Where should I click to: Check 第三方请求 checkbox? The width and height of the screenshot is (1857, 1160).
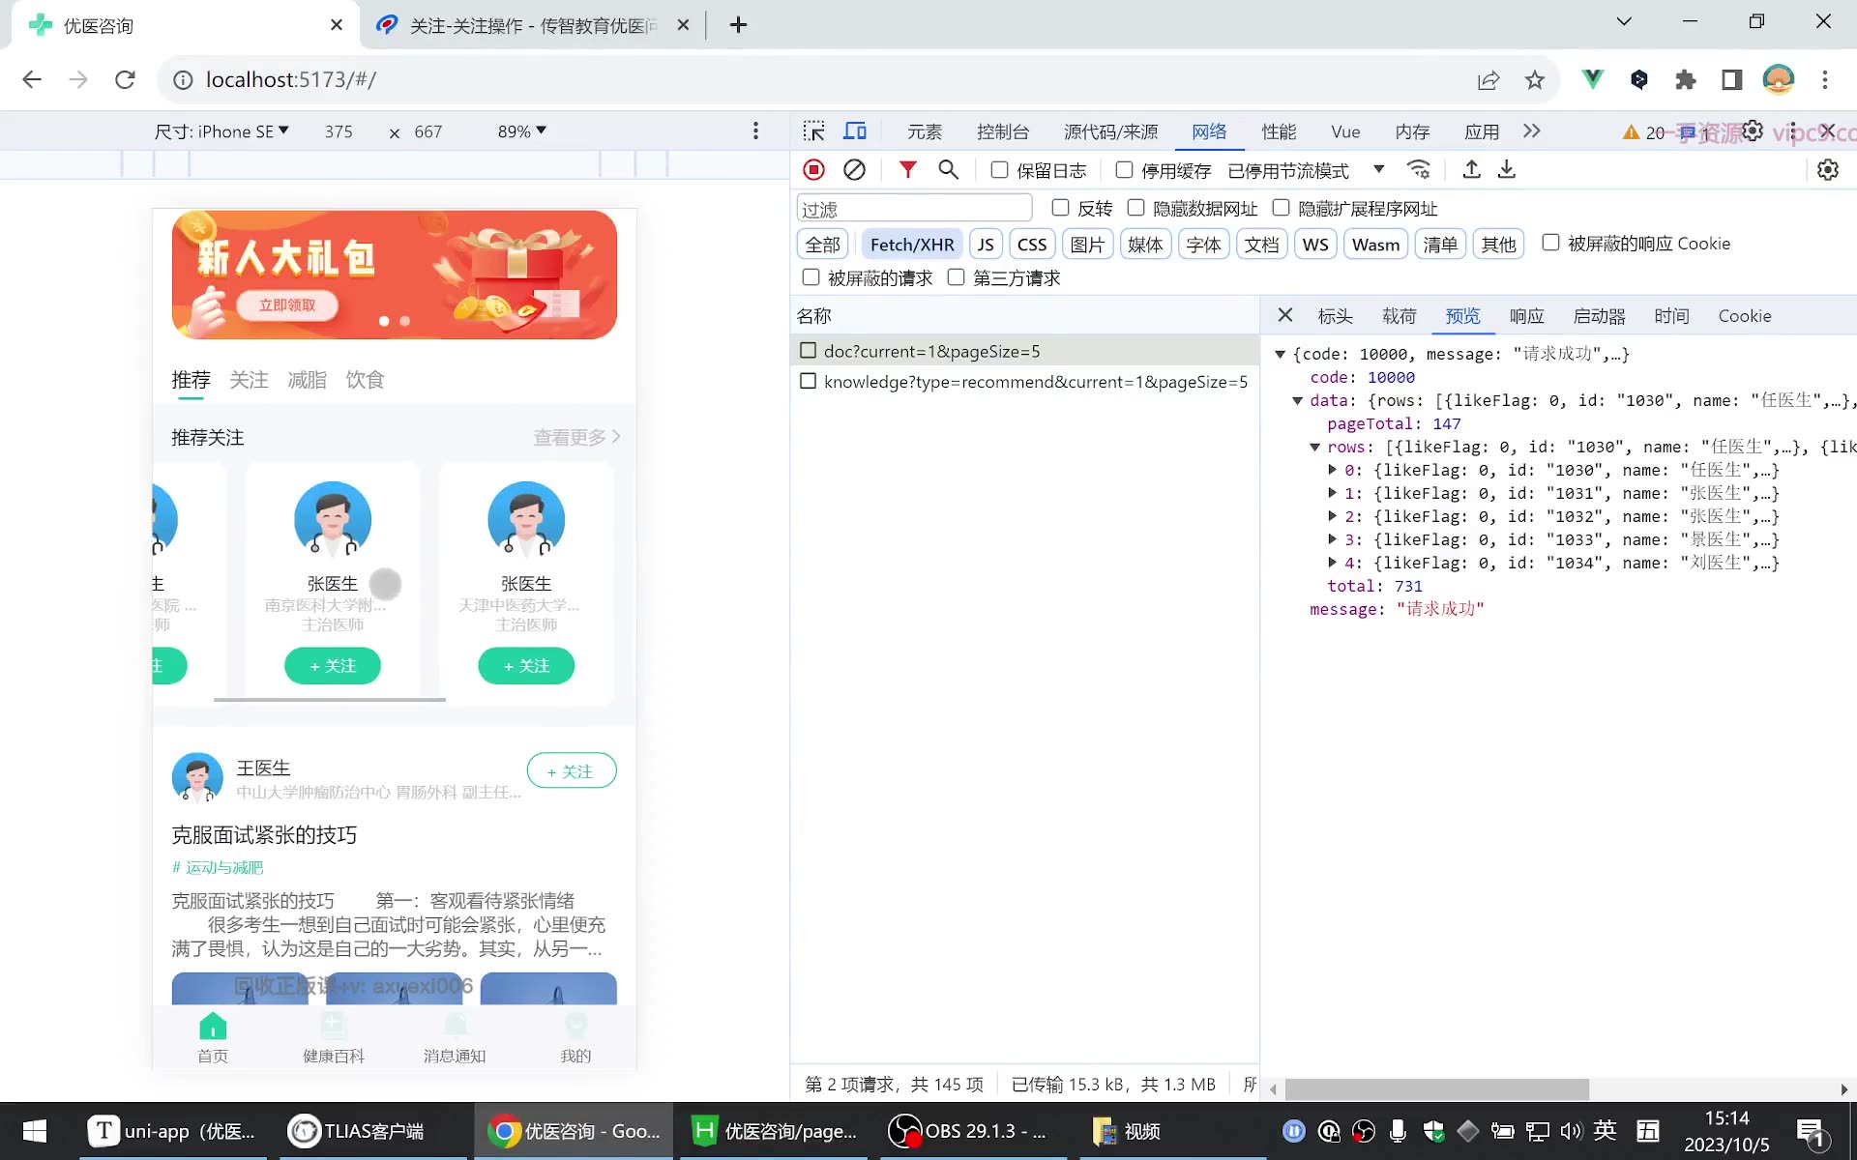tap(956, 277)
